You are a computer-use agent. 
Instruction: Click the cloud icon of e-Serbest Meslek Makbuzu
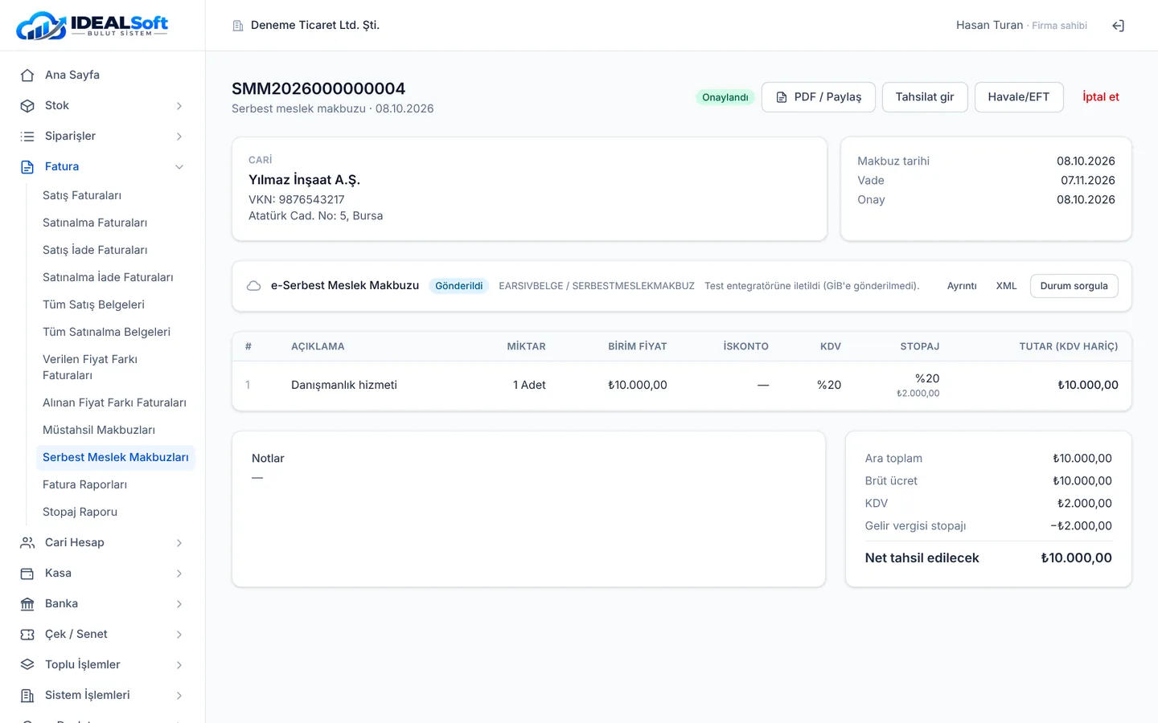[253, 286]
